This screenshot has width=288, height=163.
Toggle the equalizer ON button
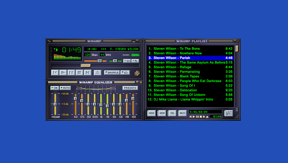55,88
